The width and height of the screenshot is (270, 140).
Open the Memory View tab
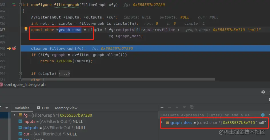[66, 108]
